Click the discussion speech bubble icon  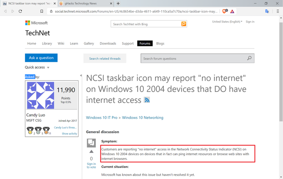[91, 143]
